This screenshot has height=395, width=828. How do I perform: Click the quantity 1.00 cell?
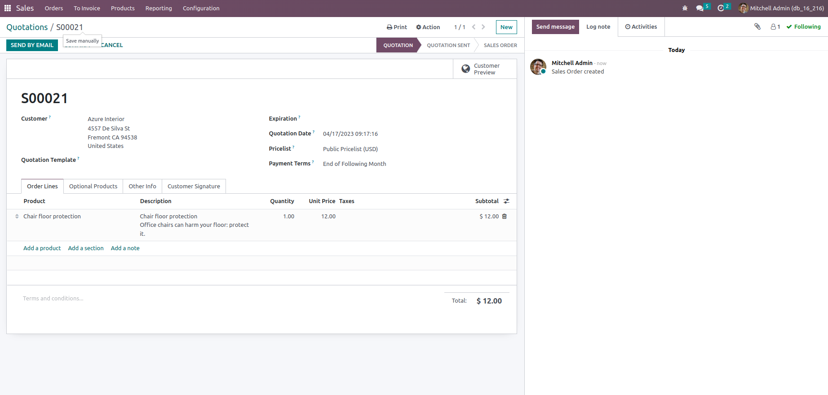point(288,216)
